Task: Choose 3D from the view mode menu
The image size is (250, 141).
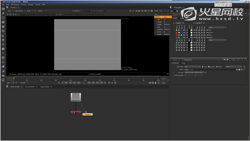Action: pos(159,19)
